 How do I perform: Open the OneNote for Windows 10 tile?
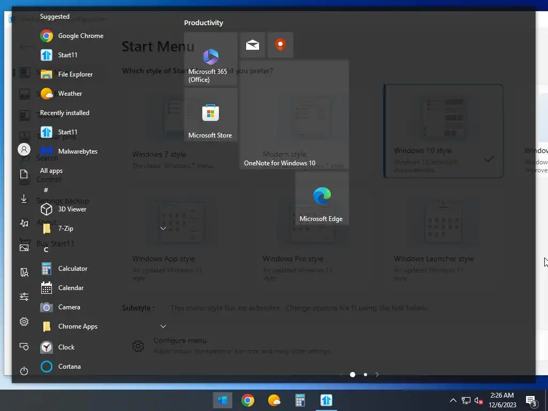click(294, 115)
